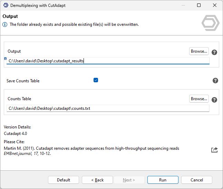Click the greyed-out Next button
Viewport: 223px width, 189px height.
tap(129, 180)
